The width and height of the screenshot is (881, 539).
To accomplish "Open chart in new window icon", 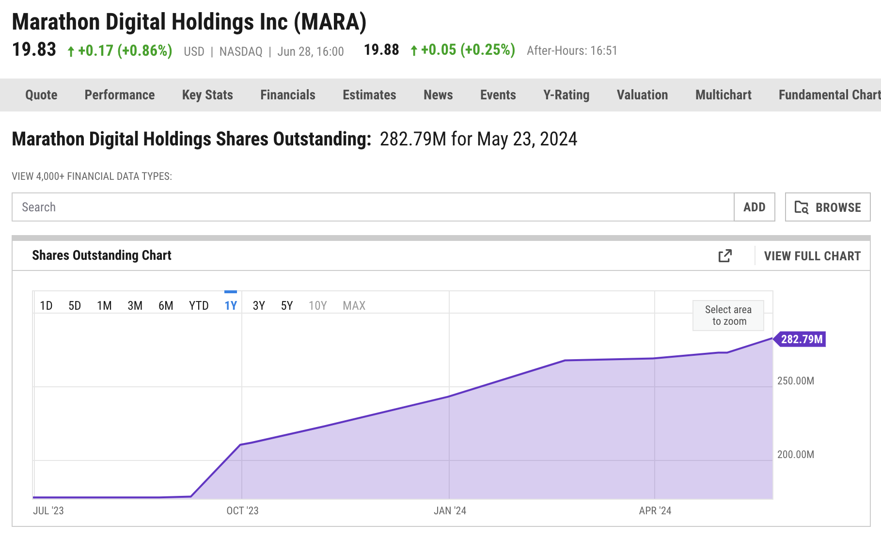I will tap(725, 255).
